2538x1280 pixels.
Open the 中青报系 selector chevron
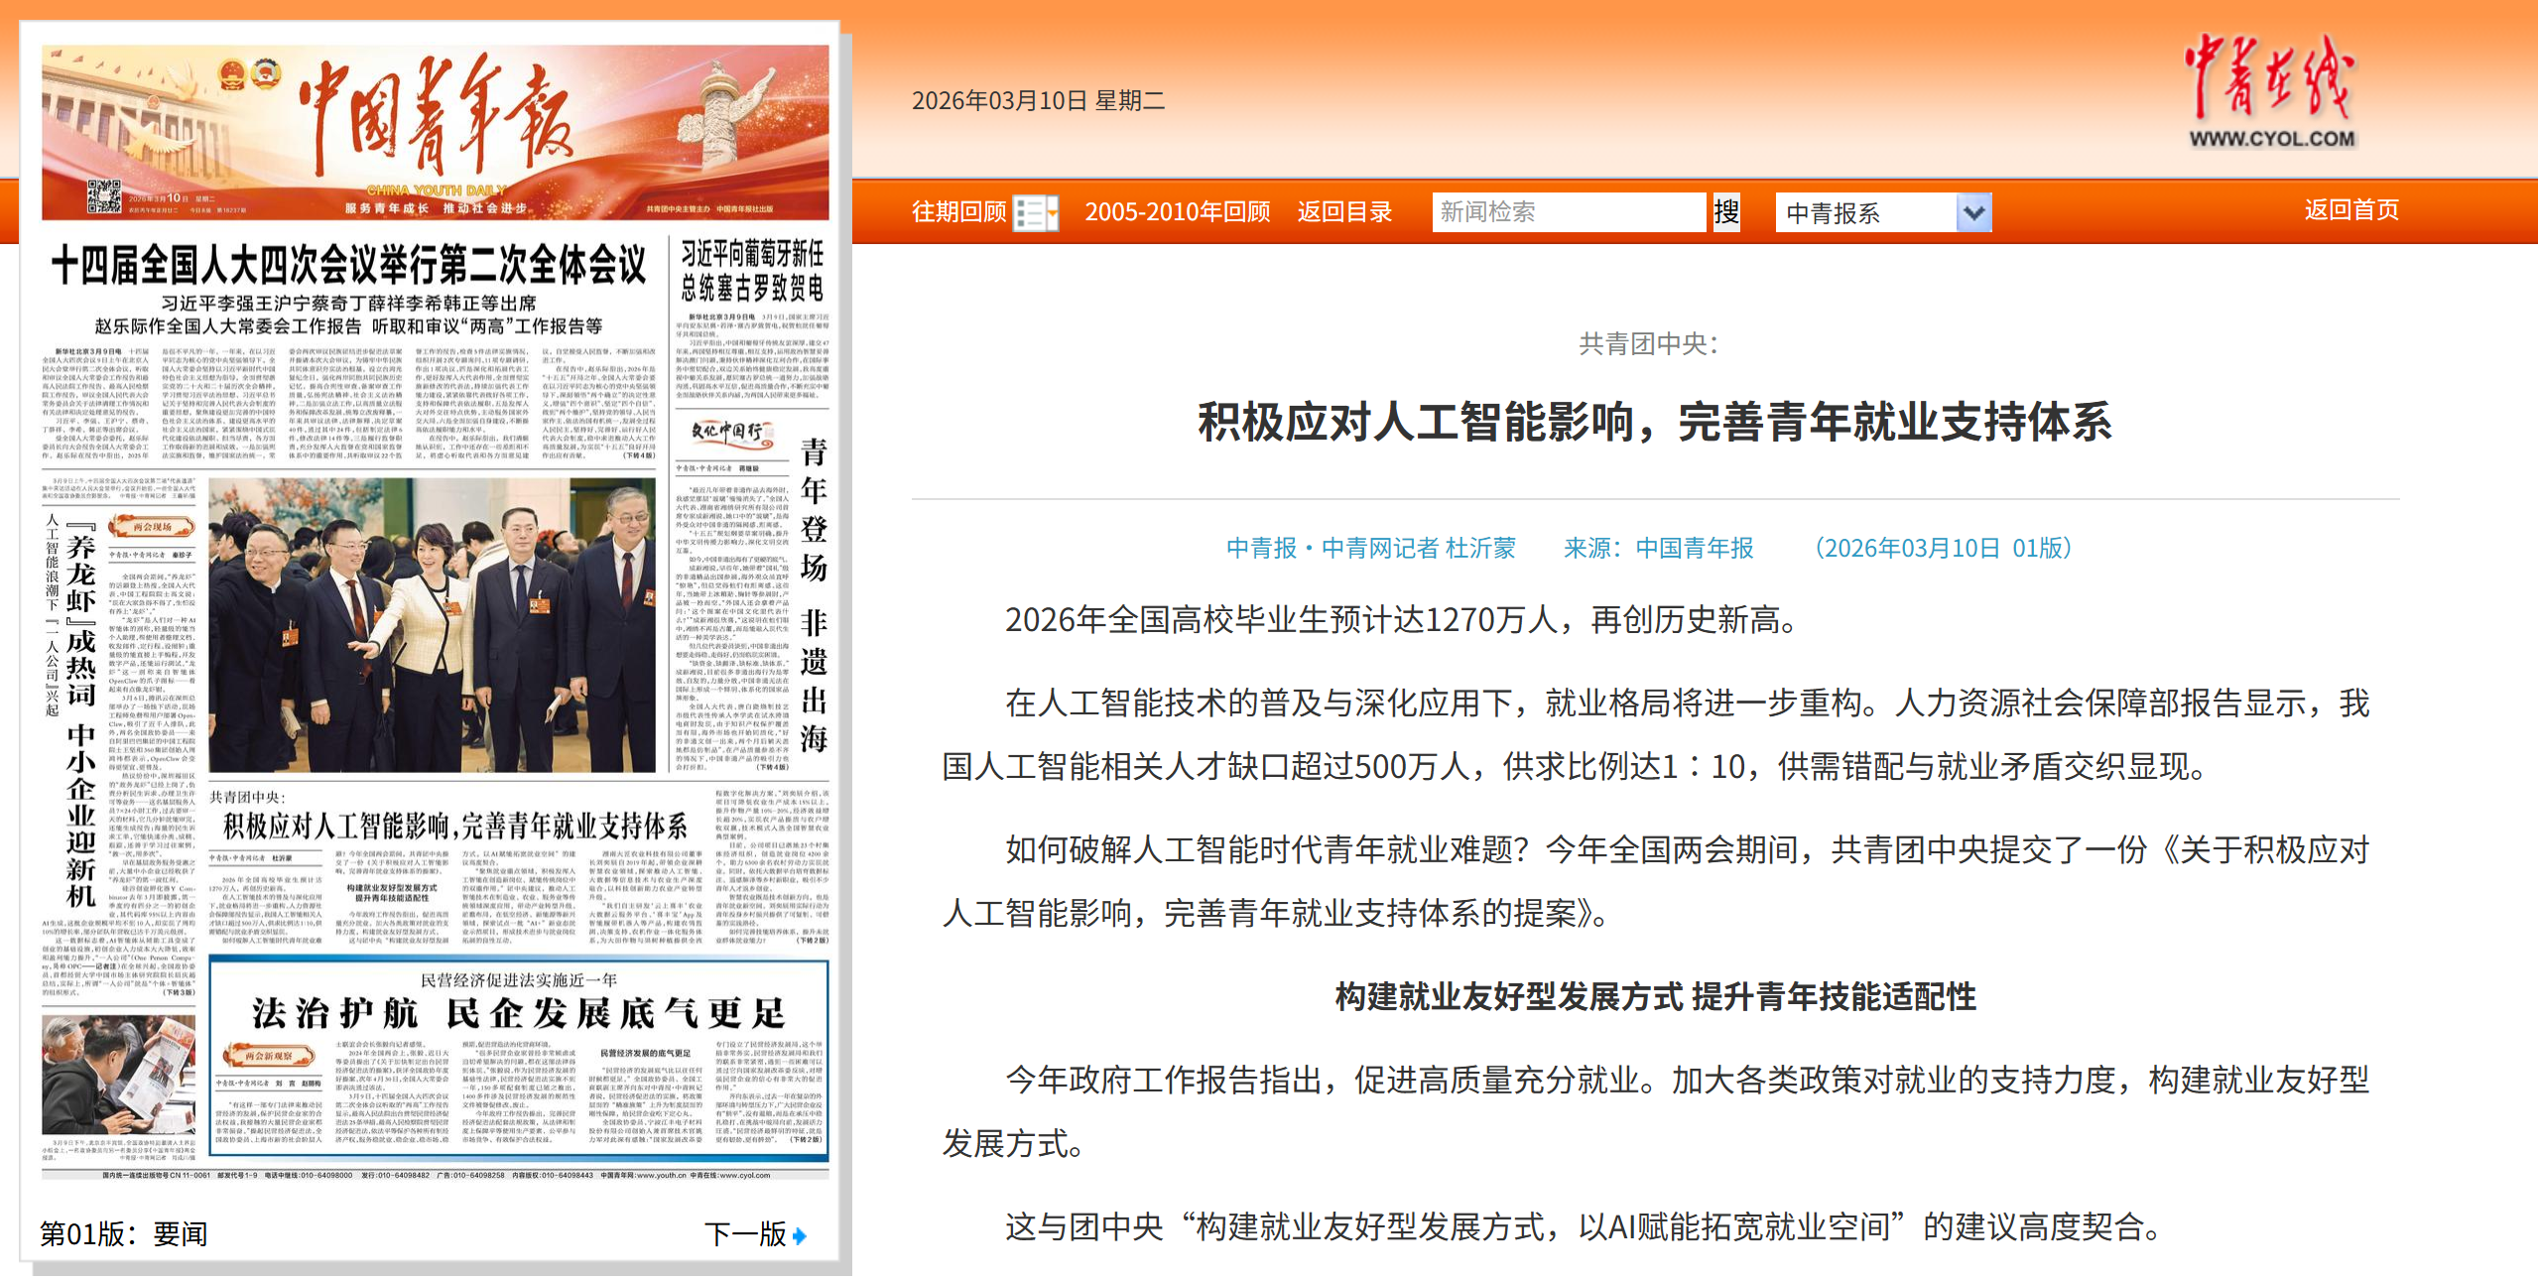pos(1974,211)
